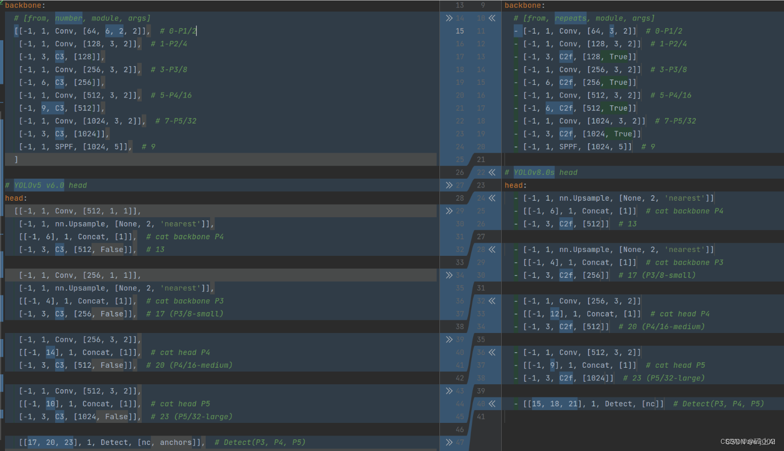Select left line '[-1, 9, C3, [512]],'

pyautogui.click(x=62, y=108)
